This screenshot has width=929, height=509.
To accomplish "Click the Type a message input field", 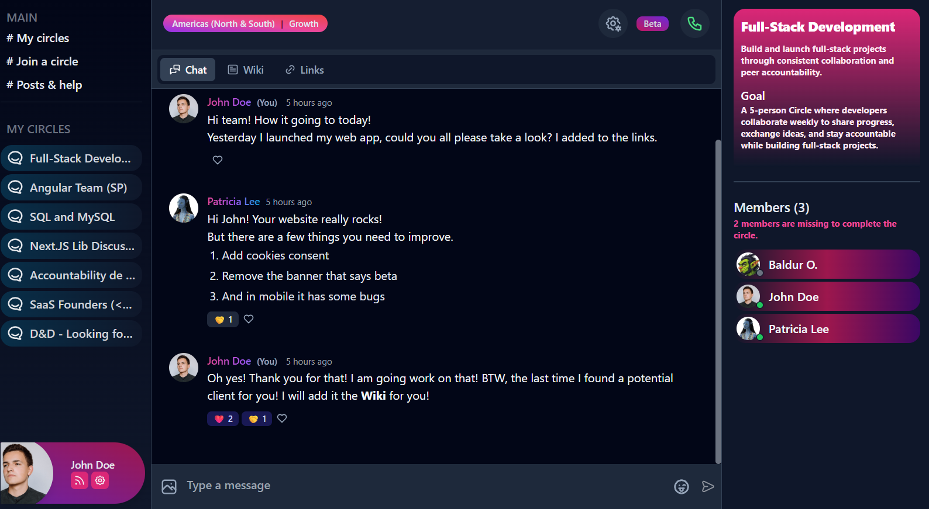I will (351, 486).
